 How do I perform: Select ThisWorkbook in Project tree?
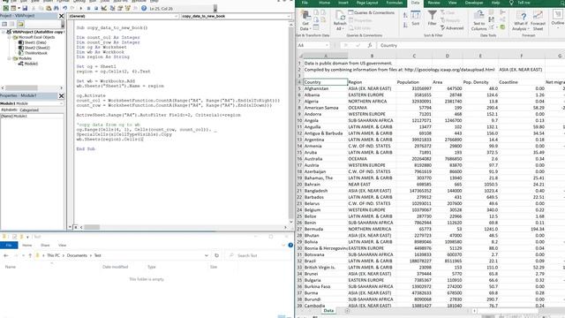tap(36, 53)
